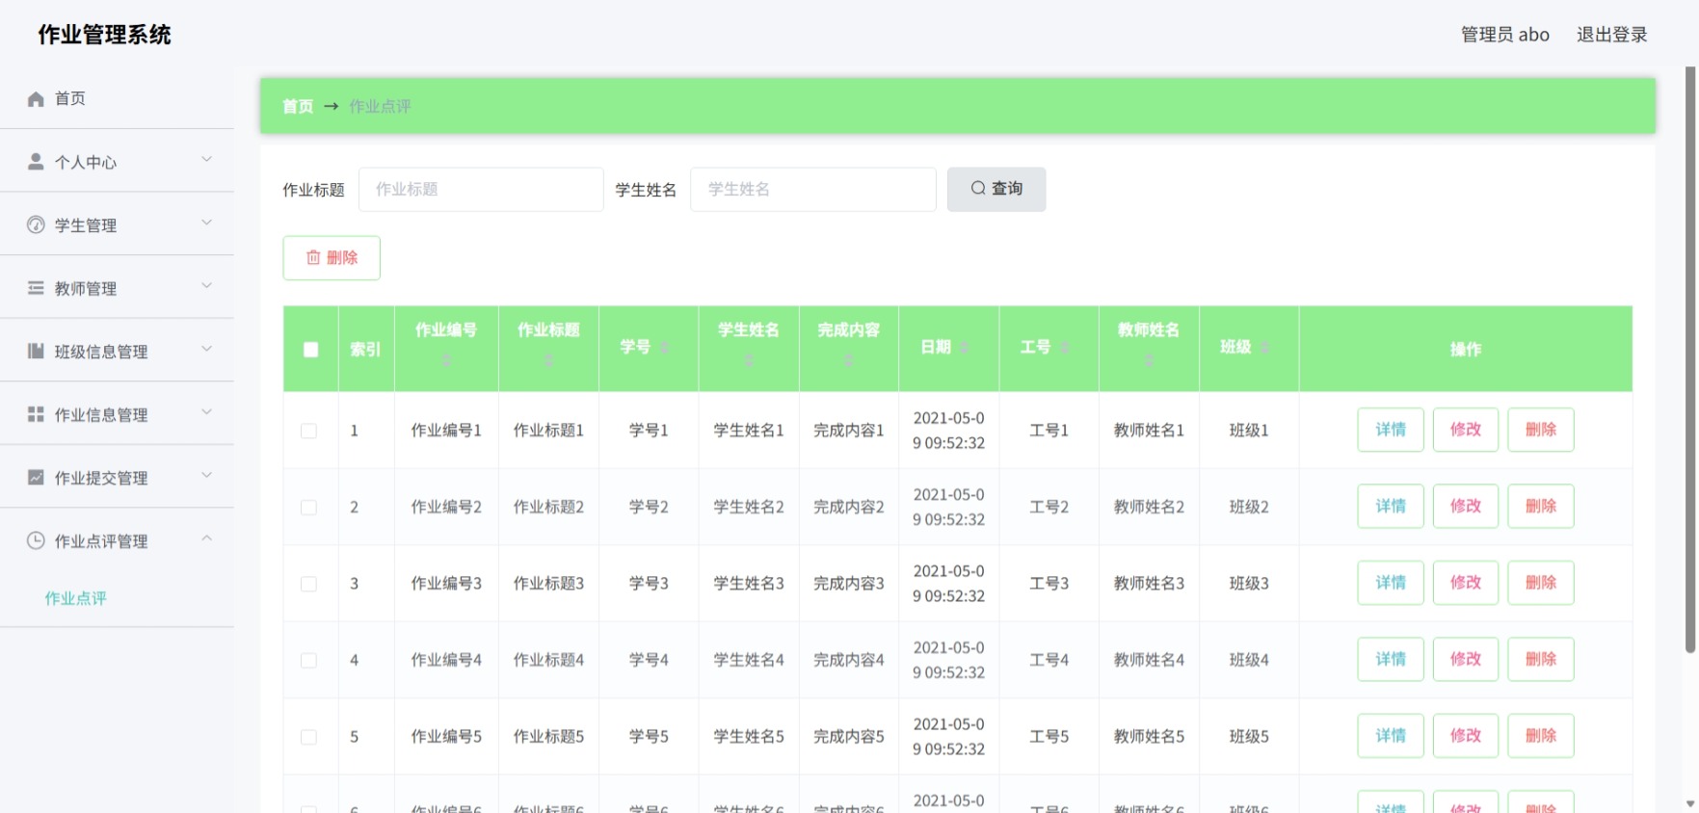Click the 作业提交管理 chart icon
The width and height of the screenshot is (1699, 813).
36,477
